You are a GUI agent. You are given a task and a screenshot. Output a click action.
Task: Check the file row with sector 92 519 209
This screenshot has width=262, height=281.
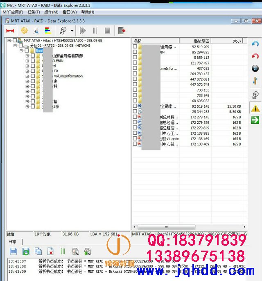pyautogui.click(x=135, y=46)
